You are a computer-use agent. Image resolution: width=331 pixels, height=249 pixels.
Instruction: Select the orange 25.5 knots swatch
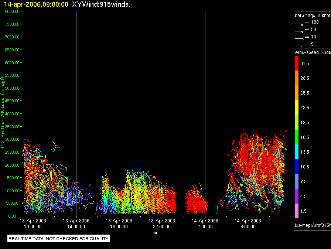(x=297, y=93)
